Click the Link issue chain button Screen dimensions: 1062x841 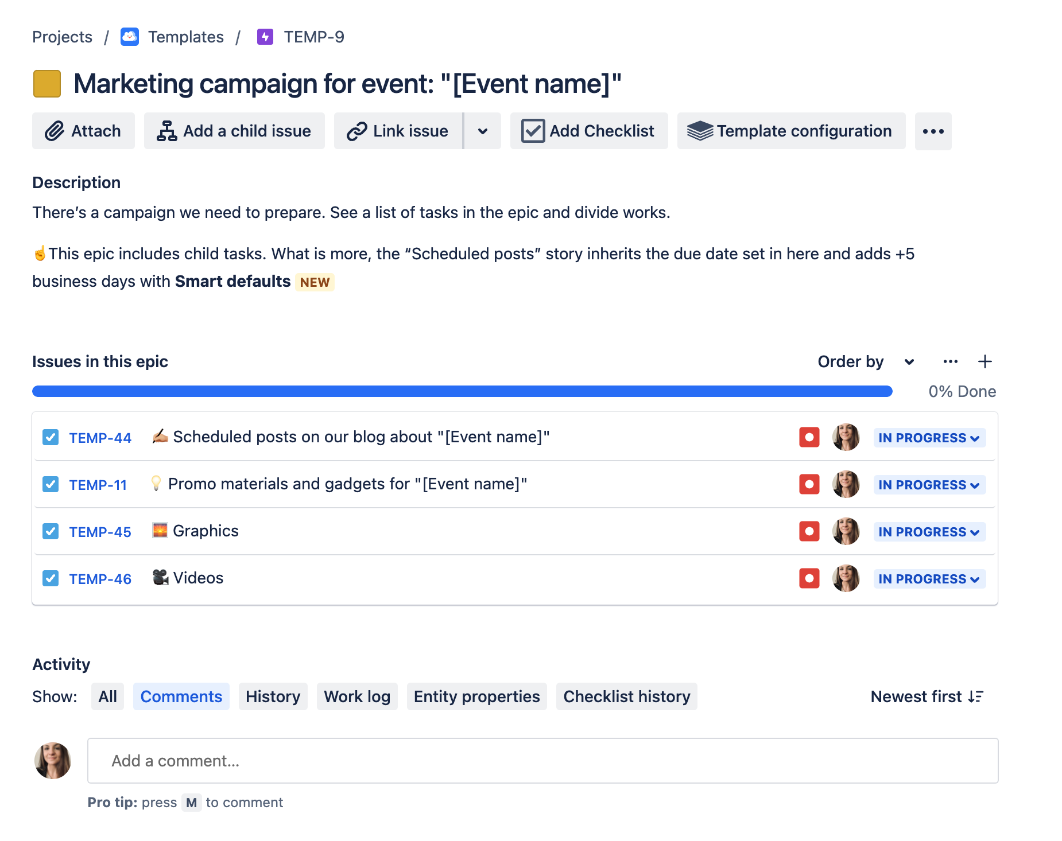(398, 131)
